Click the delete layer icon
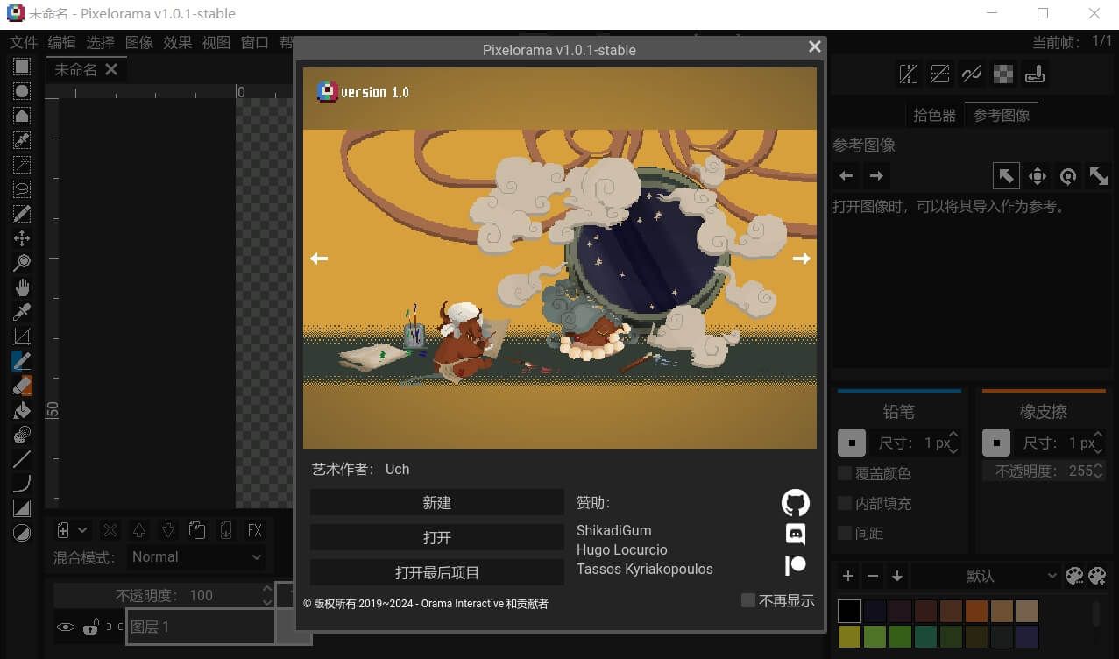Viewport: 1119px width, 659px height. 110,530
